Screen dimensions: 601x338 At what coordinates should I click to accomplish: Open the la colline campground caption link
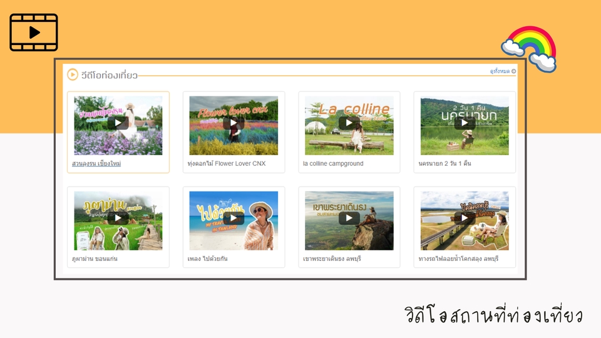coord(332,164)
